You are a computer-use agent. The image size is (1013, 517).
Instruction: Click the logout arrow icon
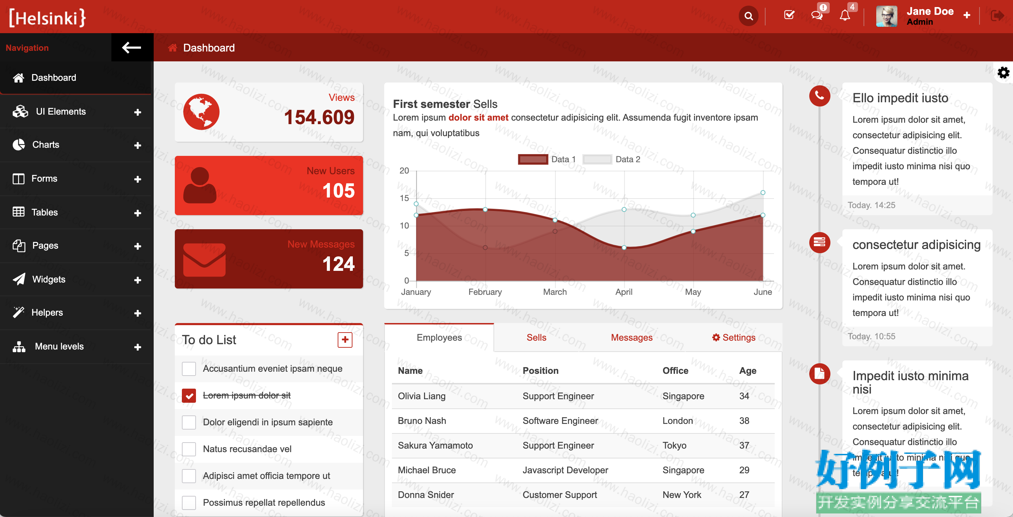coord(997,16)
